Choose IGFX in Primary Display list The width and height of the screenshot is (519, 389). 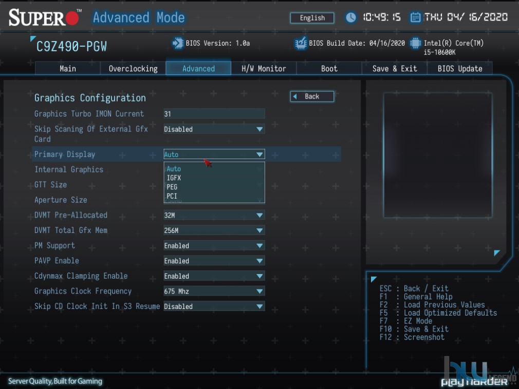(x=214, y=178)
